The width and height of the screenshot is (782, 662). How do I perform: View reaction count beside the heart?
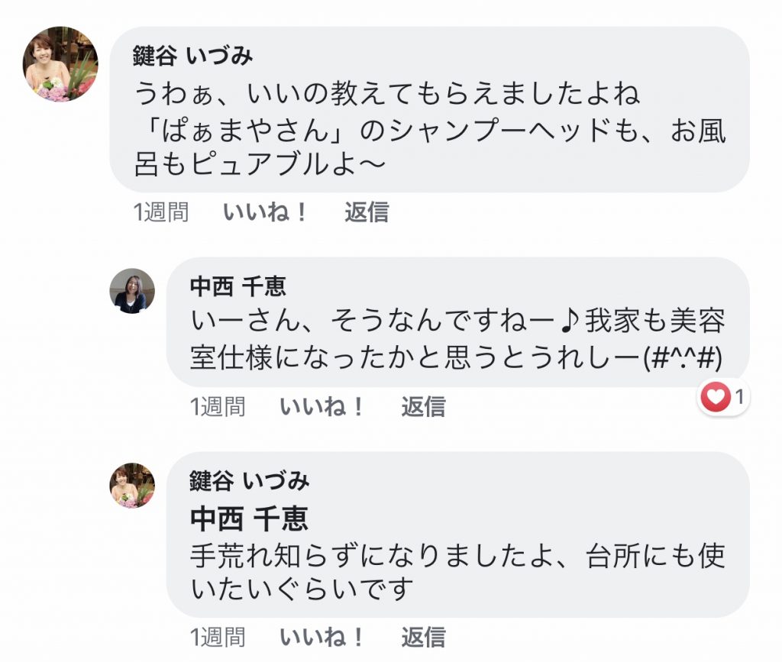tap(739, 397)
